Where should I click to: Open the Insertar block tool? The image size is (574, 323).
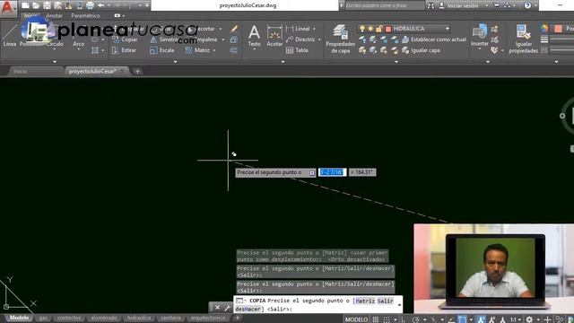click(479, 36)
